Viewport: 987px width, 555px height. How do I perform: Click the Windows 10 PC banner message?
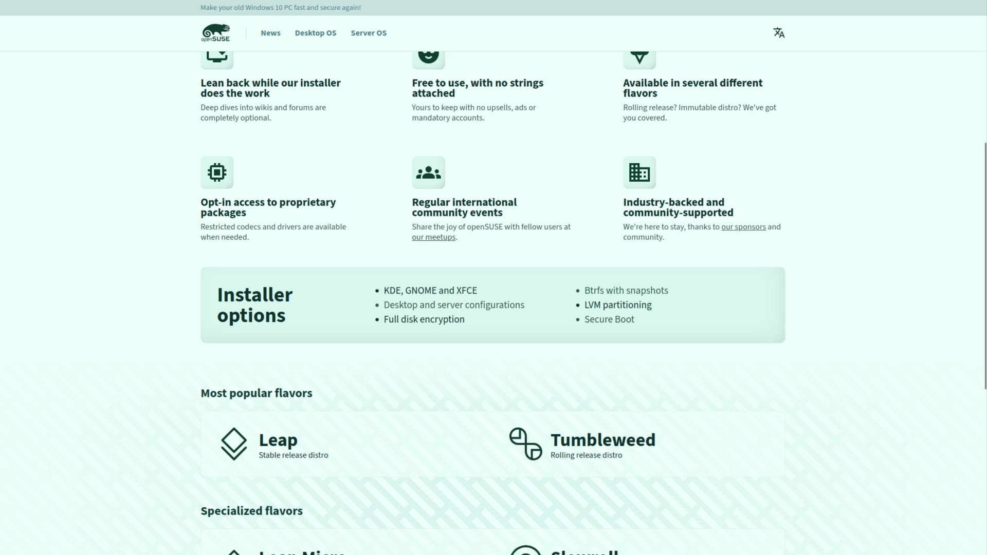[281, 8]
